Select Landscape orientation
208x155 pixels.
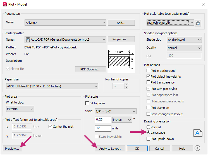coord(148,132)
